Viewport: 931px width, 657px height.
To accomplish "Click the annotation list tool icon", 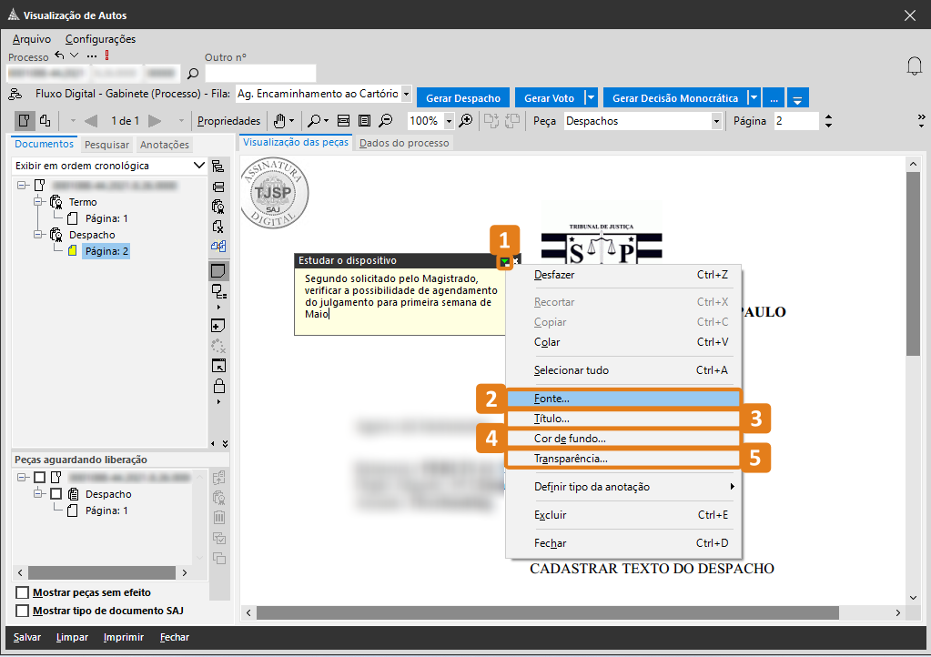I will (219, 291).
